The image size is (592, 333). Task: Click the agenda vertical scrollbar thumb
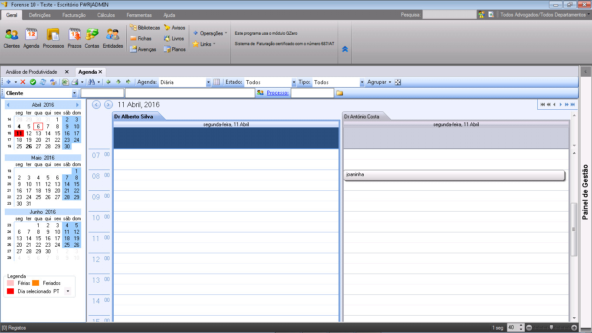[x=574, y=229]
